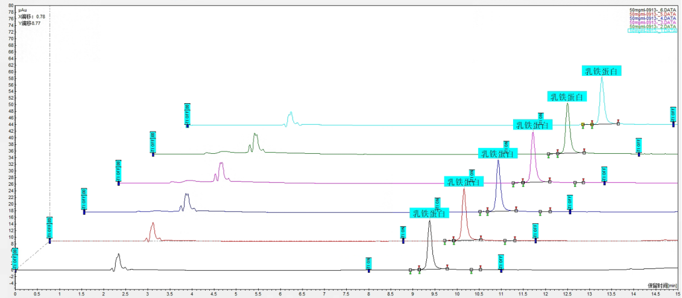Image resolution: width=682 pixels, height=298 pixels.
Task: Pick the magenta 50mgml-0913-_3.DATA legend entry
Action: pyautogui.click(x=653, y=22)
